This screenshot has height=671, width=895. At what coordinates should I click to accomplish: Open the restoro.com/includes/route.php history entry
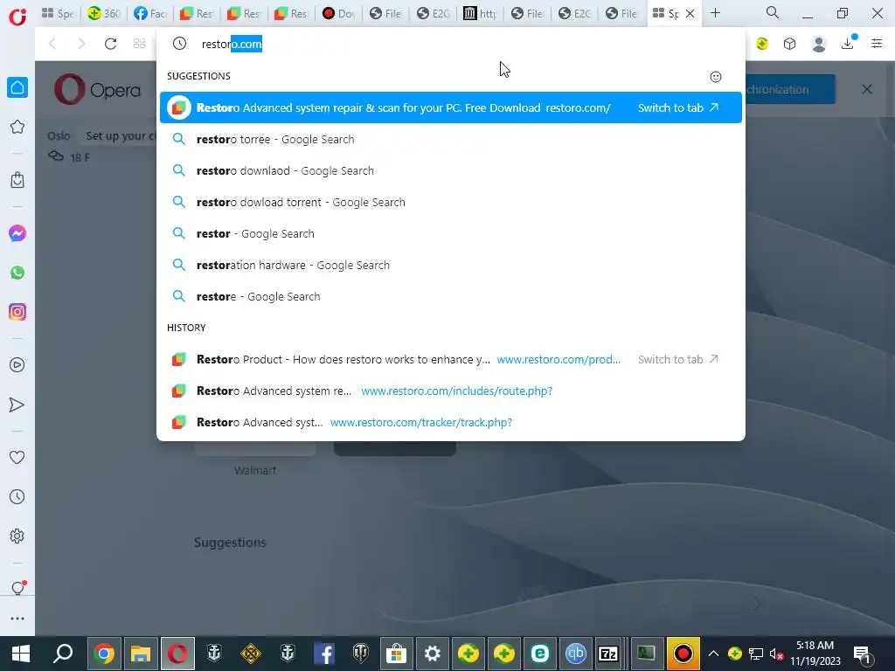click(x=451, y=391)
